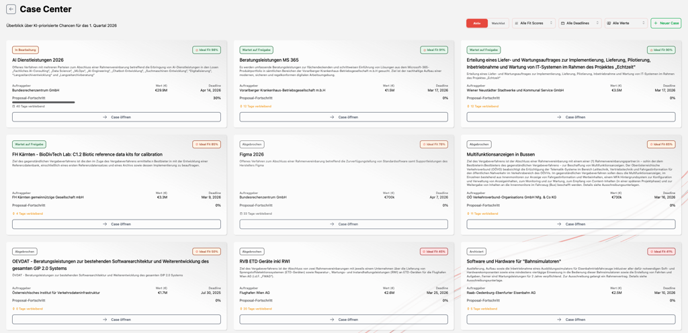Viewport: 688px width, 333px height.
Task: Click the calendar icon in Alle Deadlines filter
Action: pos(563,23)
